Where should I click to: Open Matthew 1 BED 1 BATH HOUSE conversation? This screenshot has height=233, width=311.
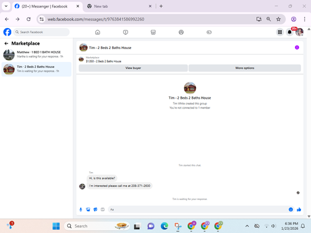[37, 55]
